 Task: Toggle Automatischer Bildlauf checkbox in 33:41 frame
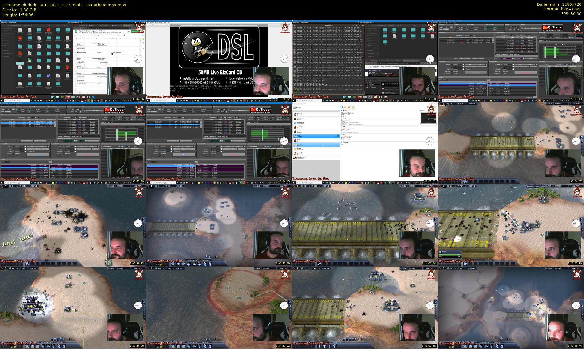pyautogui.click(x=102, y=146)
